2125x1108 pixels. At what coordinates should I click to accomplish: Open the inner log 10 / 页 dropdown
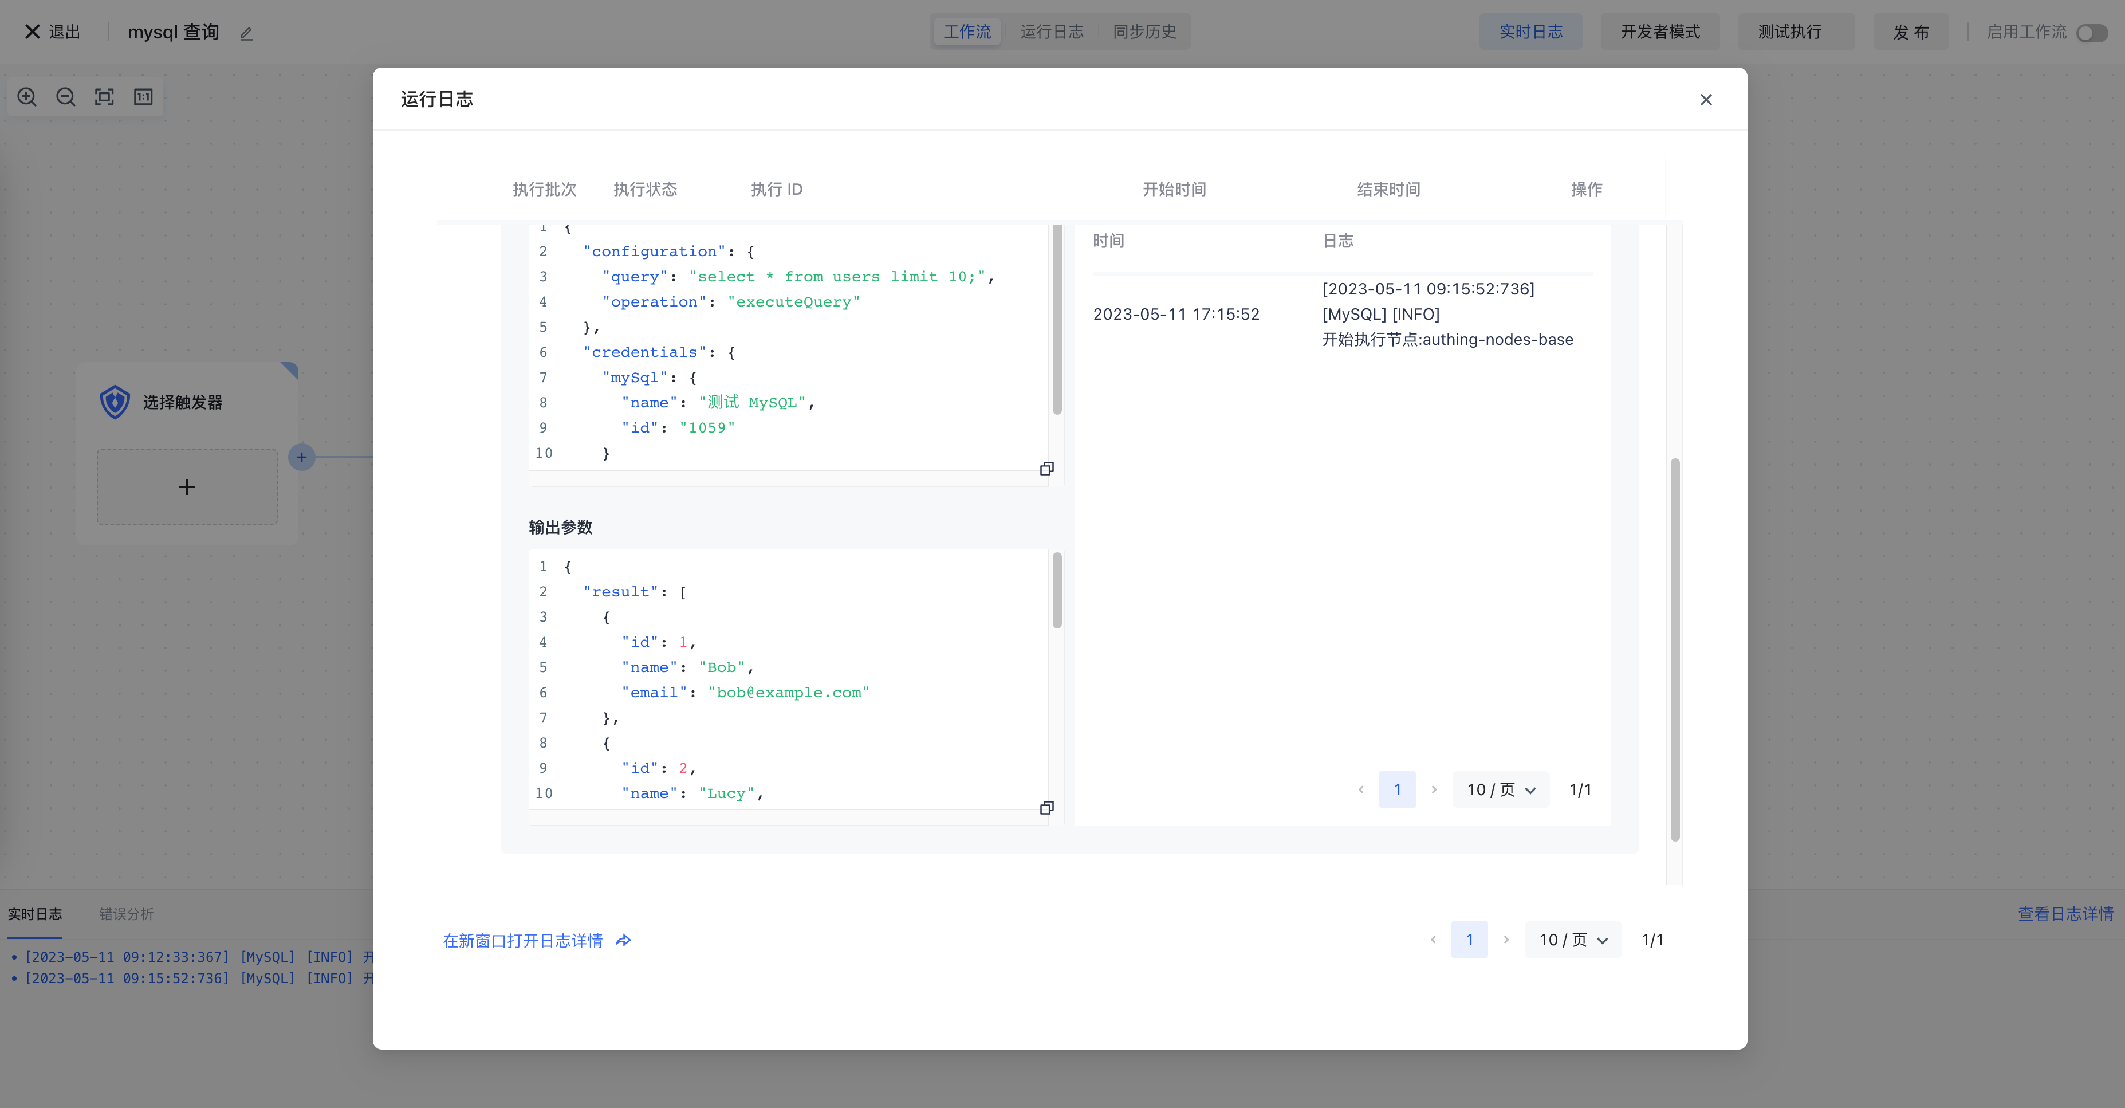point(1501,789)
